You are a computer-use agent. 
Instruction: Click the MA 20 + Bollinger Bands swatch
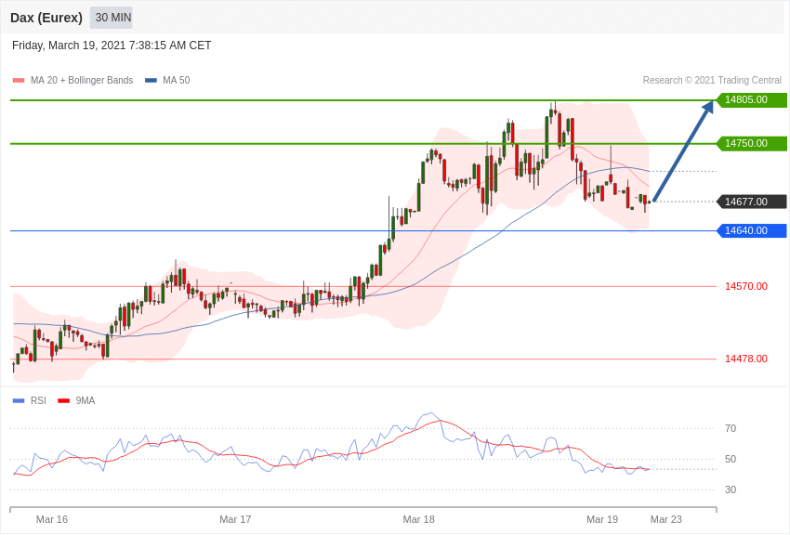19,81
